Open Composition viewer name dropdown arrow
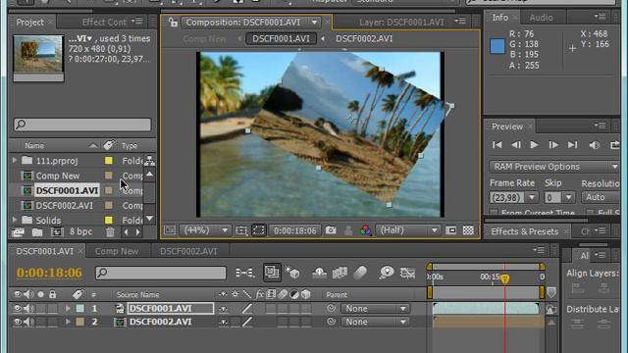The height and width of the screenshot is (353, 628). (x=314, y=23)
